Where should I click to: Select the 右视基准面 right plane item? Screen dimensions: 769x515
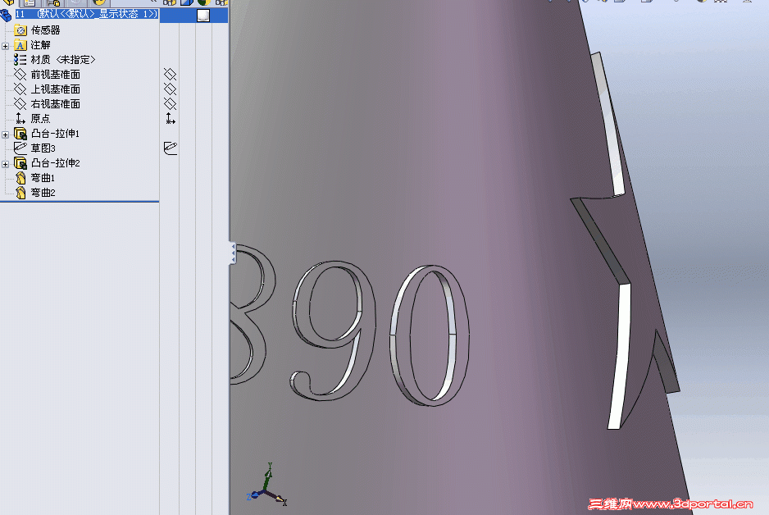click(x=20, y=104)
